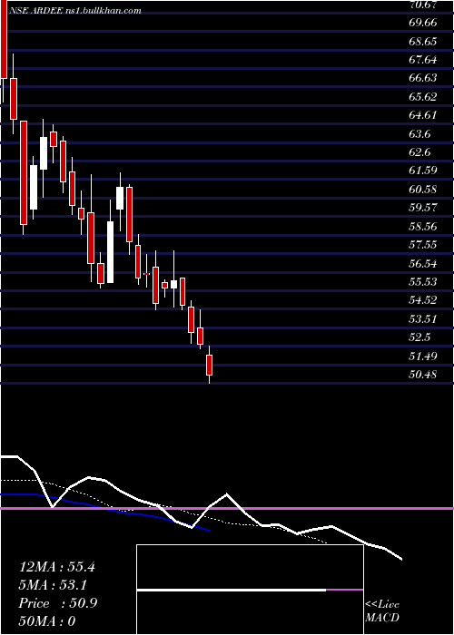Click the 52.5 price axis label
Viewport: 454px width, 635px height.
[419, 337]
